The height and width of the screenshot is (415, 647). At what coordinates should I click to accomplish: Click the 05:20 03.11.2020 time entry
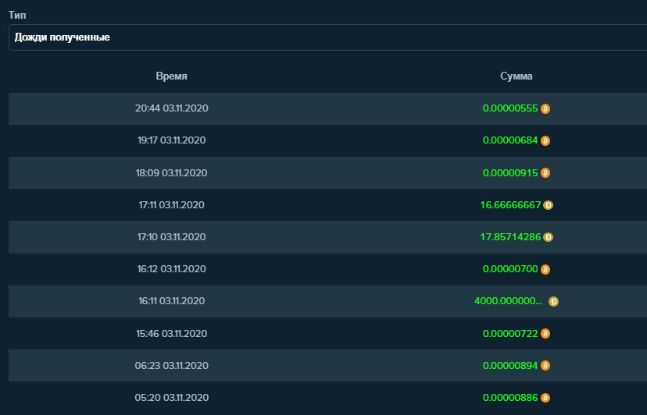(171, 397)
